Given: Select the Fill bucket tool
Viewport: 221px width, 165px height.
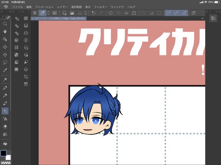Looking at the screenshot, I should coord(5,144).
